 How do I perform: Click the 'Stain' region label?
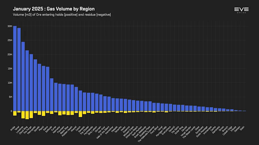242,128
